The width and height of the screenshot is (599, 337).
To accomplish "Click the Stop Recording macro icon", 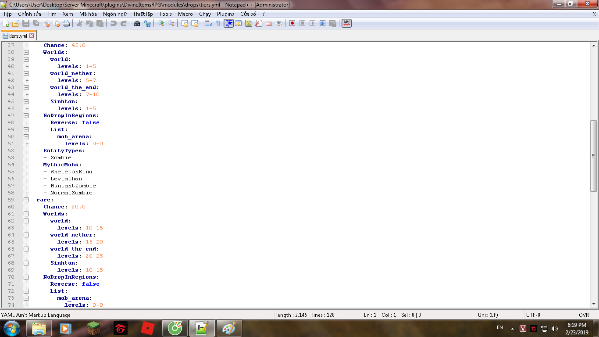I will pos(302,23).
